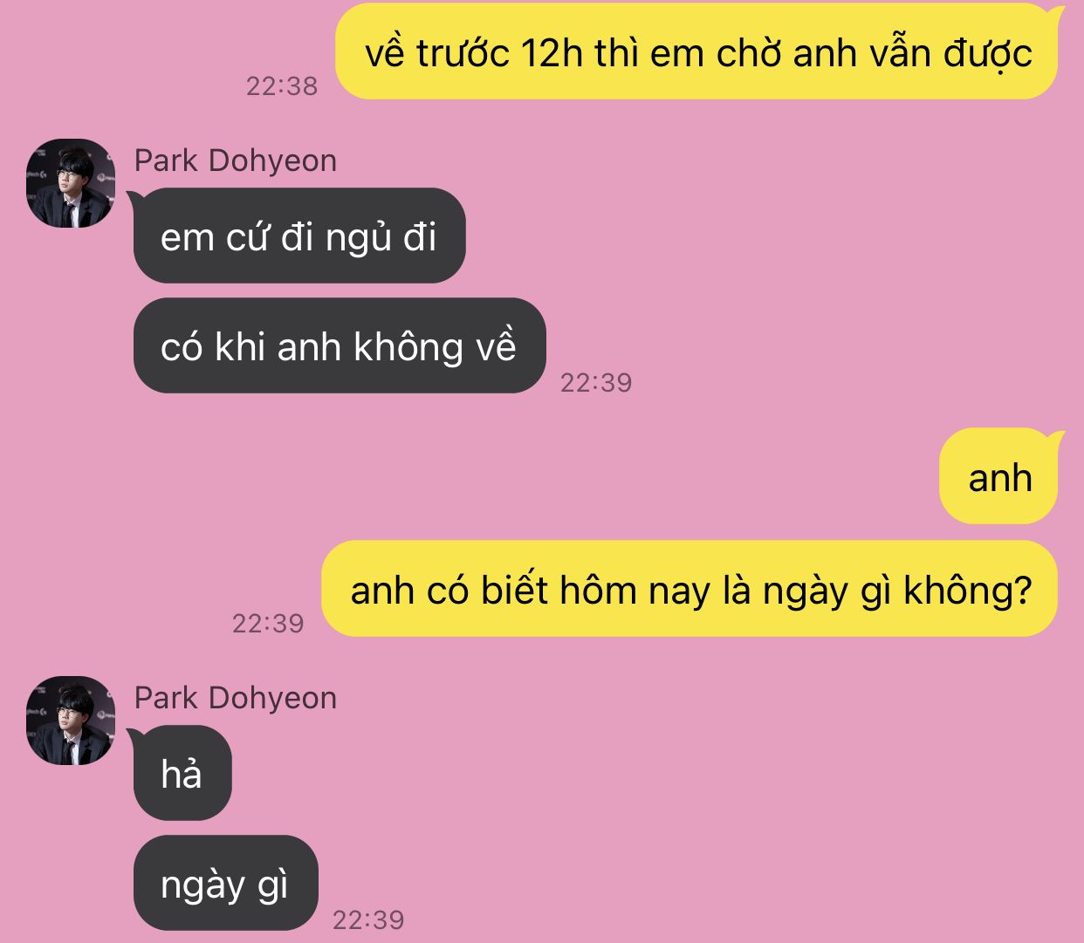Image resolution: width=1084 pixels, height=943 pixels.
Task: Select the 'em cứ đi ngủ đi' message bubble
Action: 299,236
